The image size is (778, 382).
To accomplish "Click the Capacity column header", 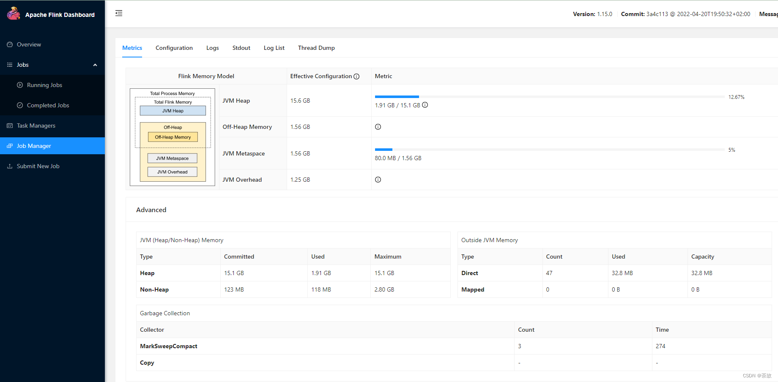I will [703, 256].
